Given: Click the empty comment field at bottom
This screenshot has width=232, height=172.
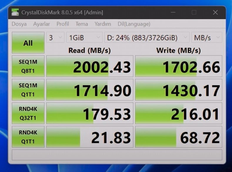Looking at the screenshot, I should click(117, 155).
